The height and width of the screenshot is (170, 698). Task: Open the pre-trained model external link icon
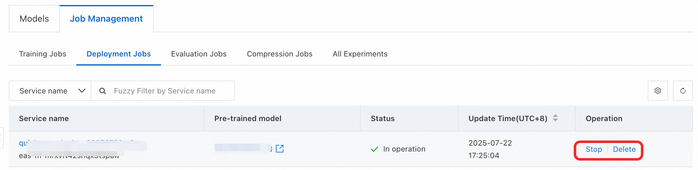(279, 149)
